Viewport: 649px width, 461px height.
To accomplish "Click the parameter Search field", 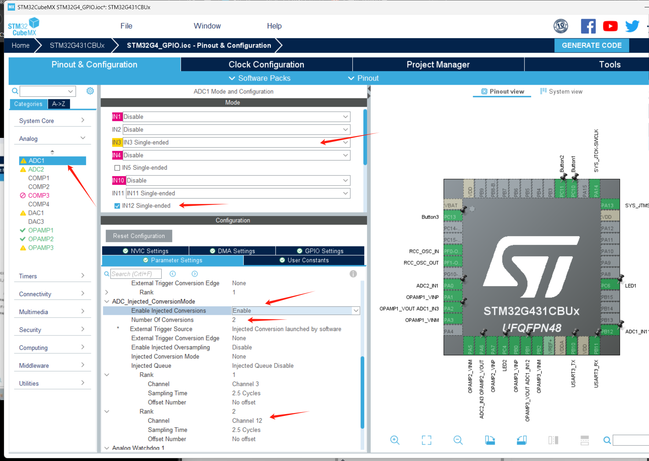I will [x=136, y=274].
